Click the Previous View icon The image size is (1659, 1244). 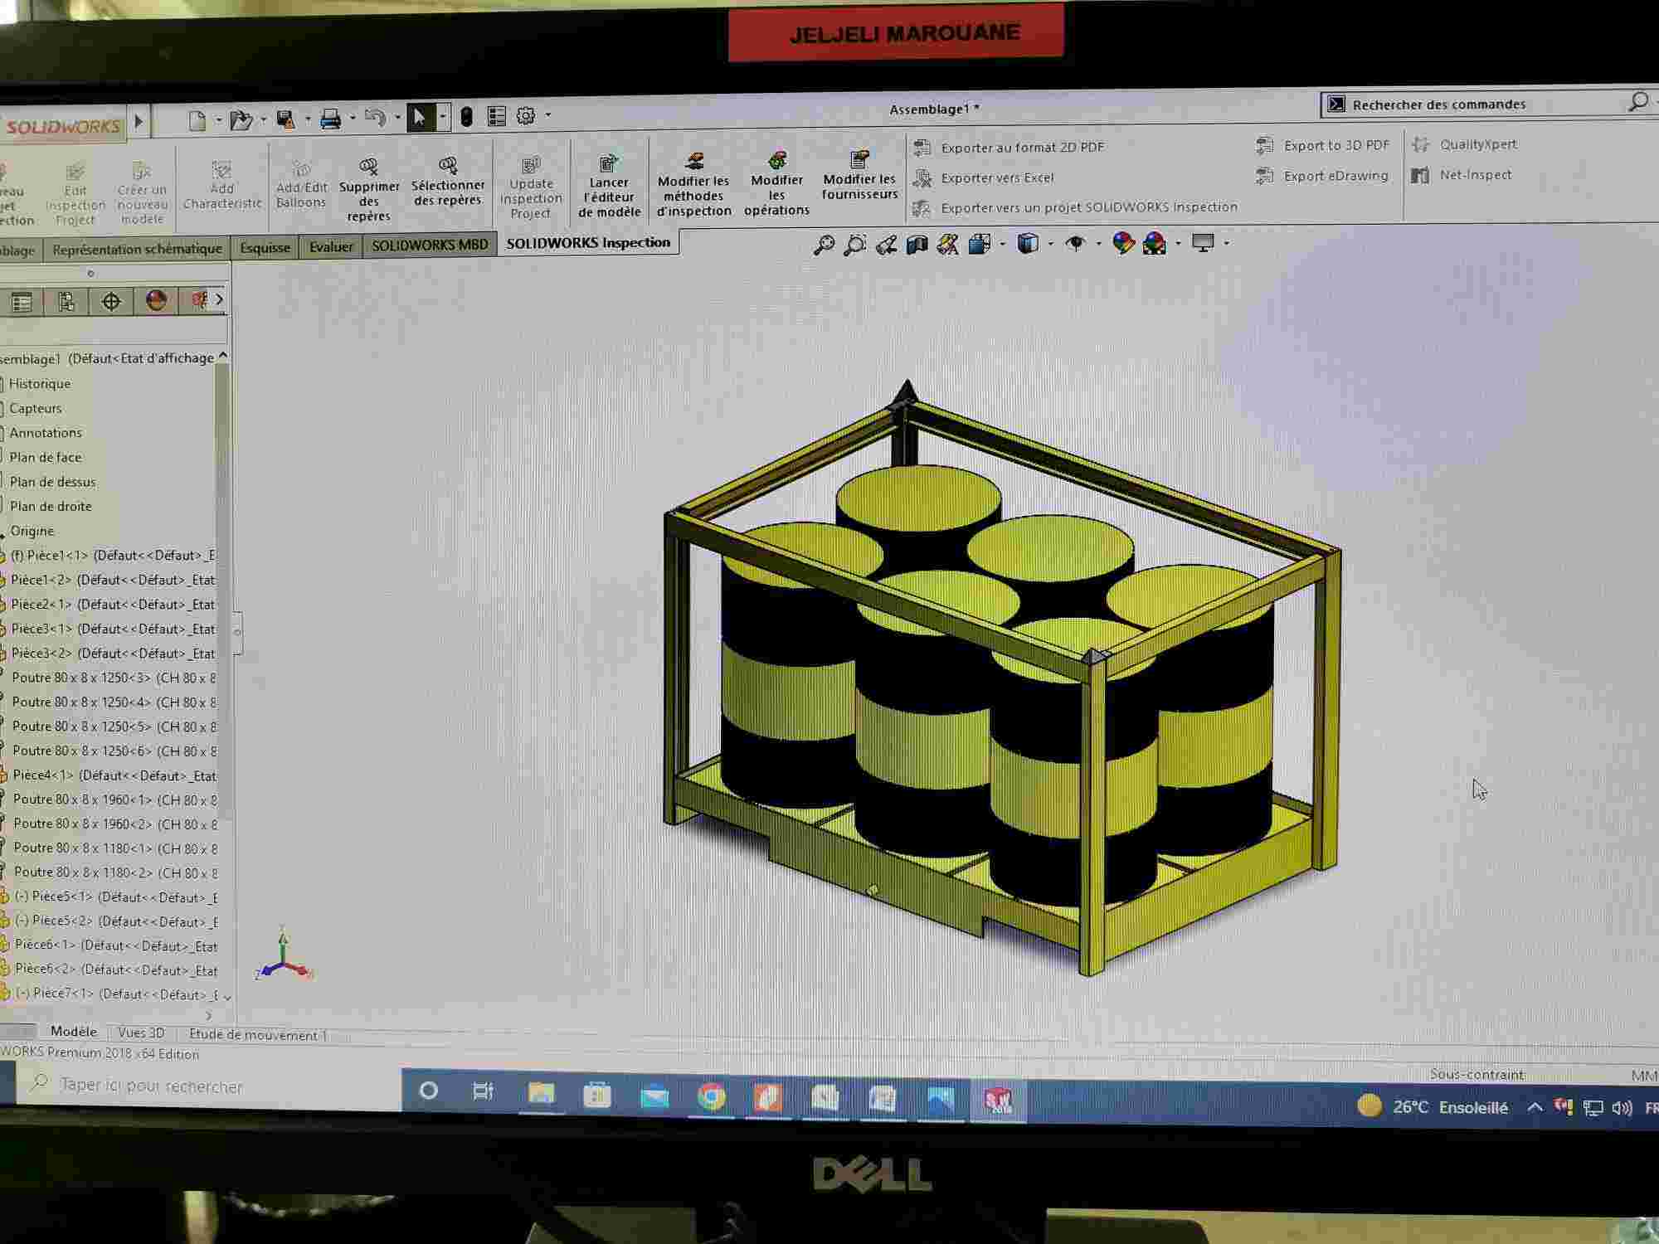coord(886,245)
